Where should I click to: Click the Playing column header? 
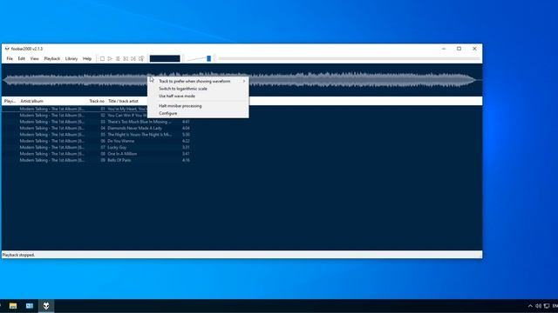(10, 101)
